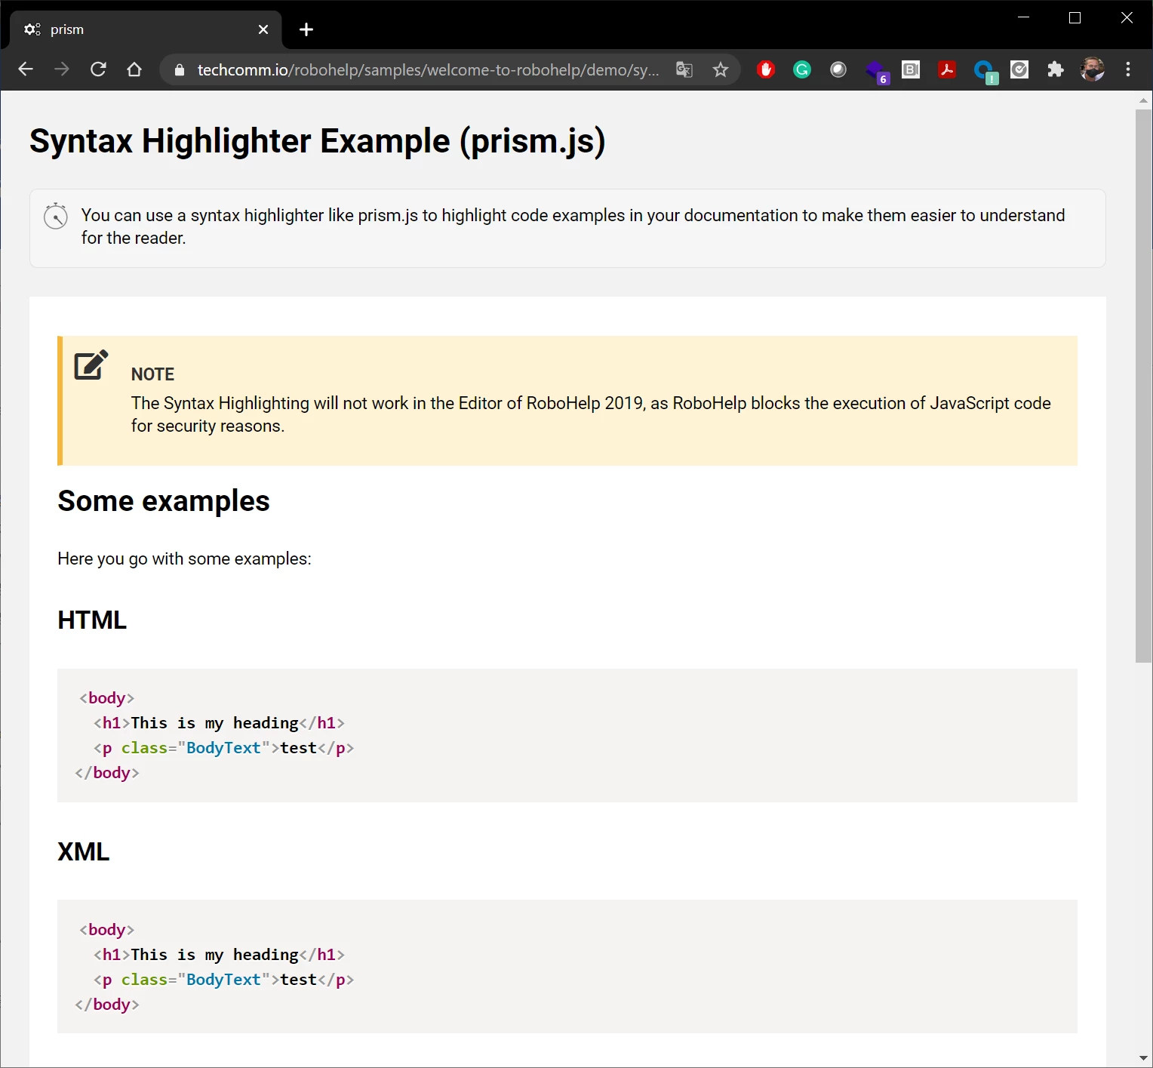Click 'BodyText' in the XML code block

coord(223,980)
